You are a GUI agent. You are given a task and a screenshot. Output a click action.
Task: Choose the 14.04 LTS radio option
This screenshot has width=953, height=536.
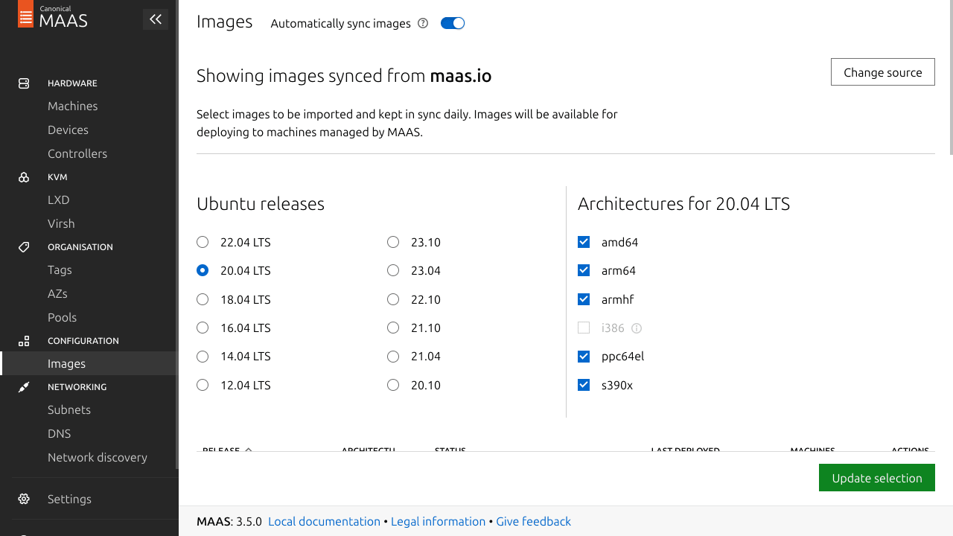click(203, 357)
